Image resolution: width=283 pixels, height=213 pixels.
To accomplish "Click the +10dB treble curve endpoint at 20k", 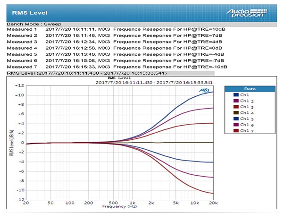I will 213,92.
